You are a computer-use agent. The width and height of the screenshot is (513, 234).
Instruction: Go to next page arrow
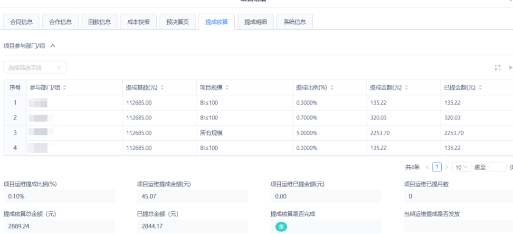[446, 167]
